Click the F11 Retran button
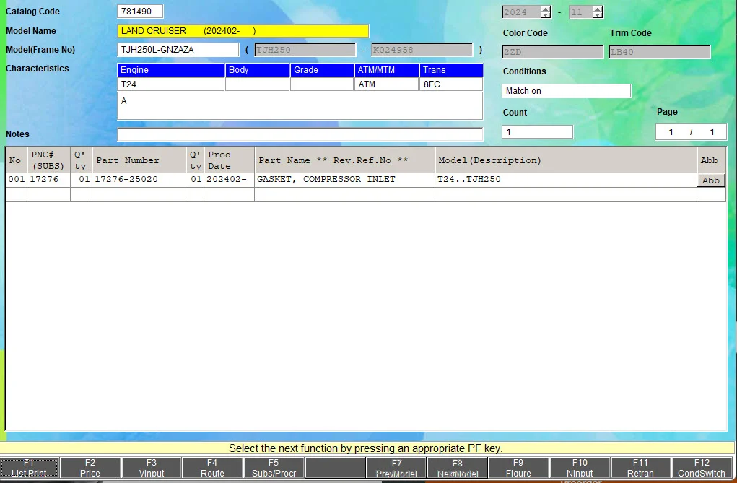Screen dimensions: 737x483 [641, 468]
